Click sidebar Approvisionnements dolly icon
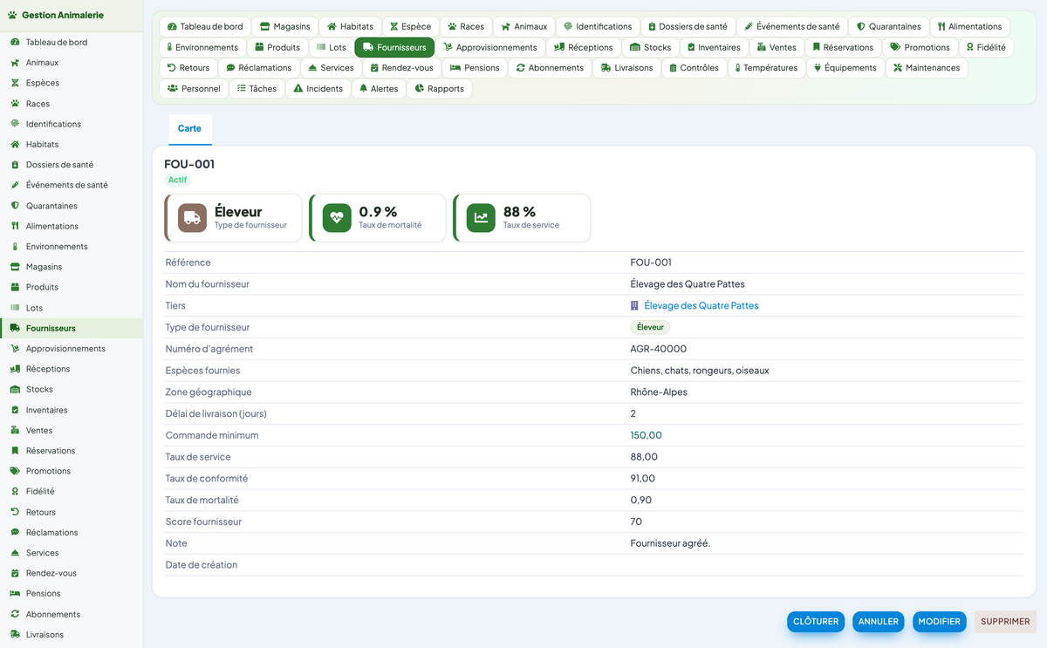The image size is (1047, 648). [x=15, y=348]
